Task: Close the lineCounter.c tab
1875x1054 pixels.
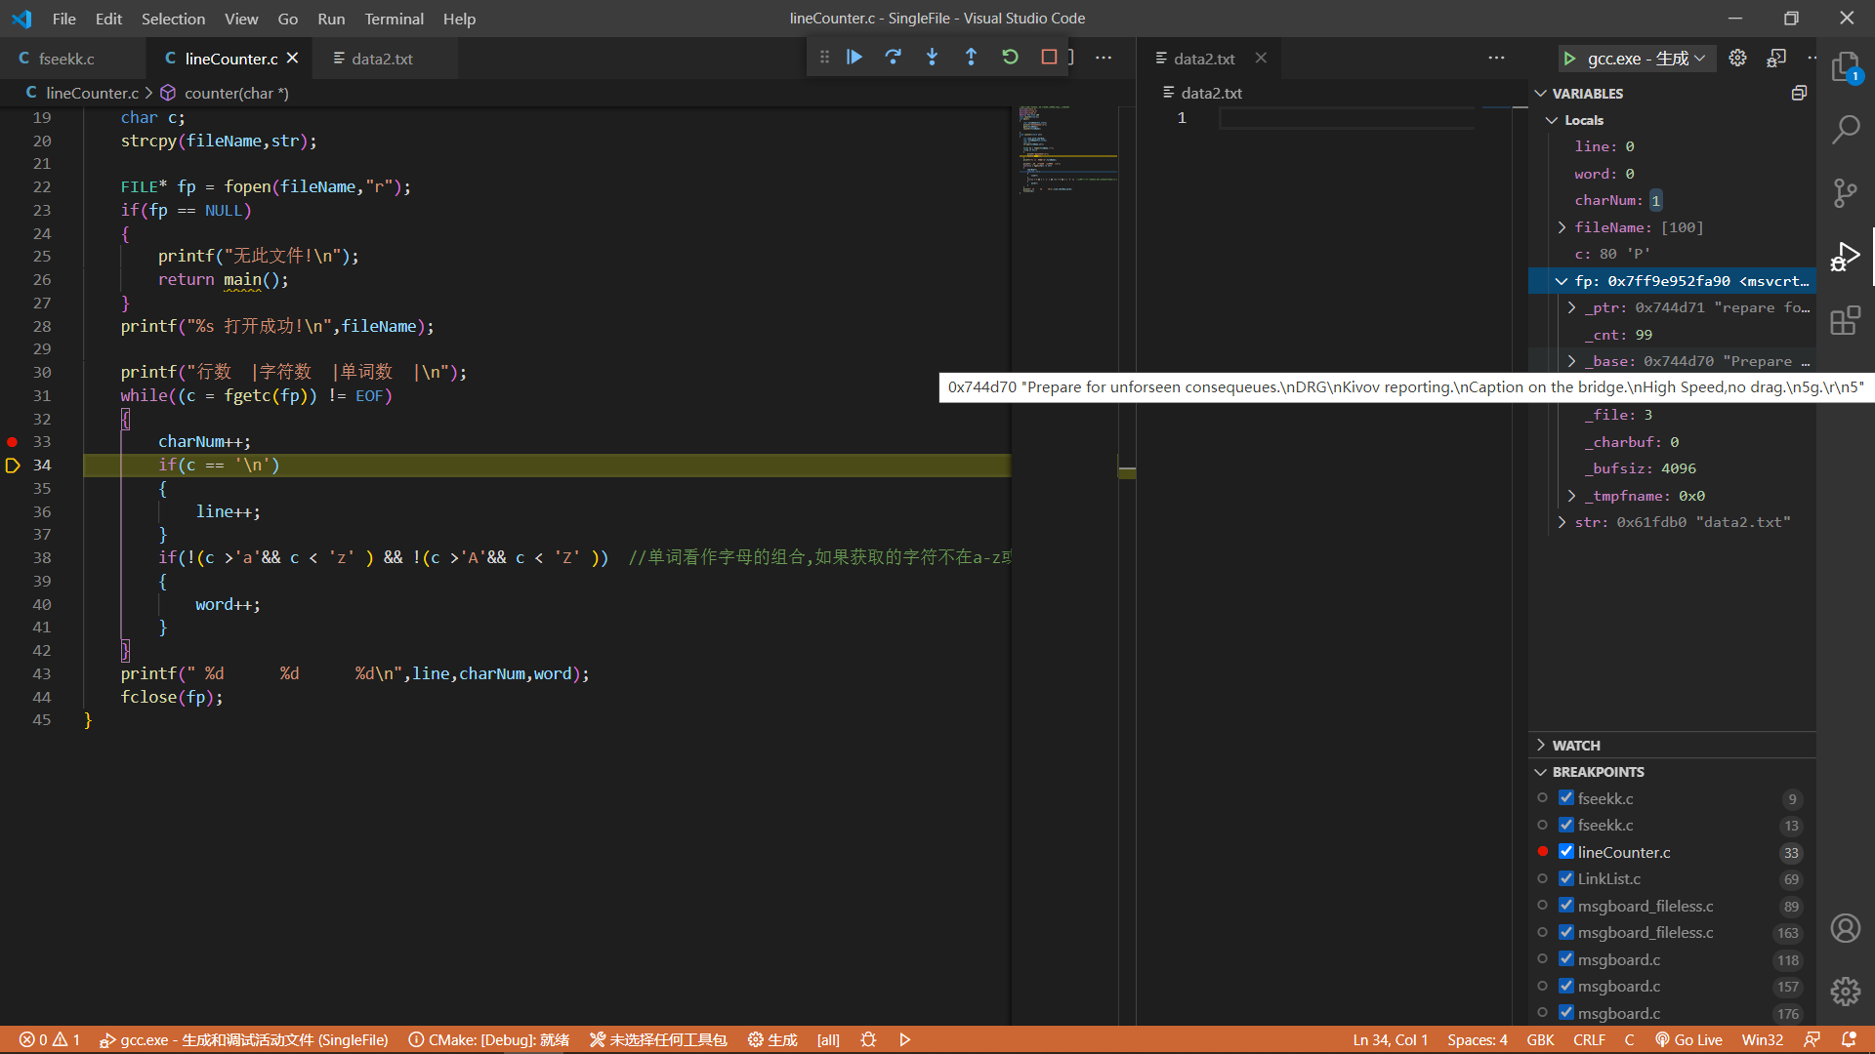Action: [x=292, y=59]
